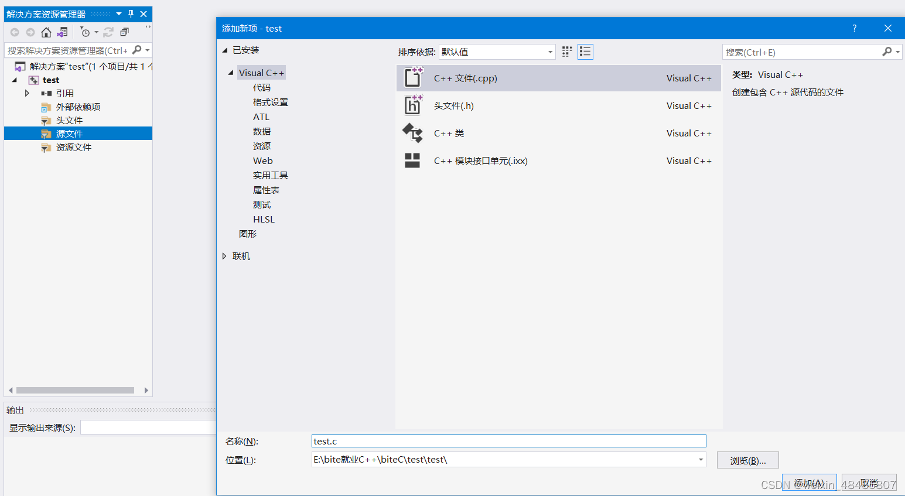Open 位置 location dropdown arrow
The image size is (905, 496).
pos(701,460)
